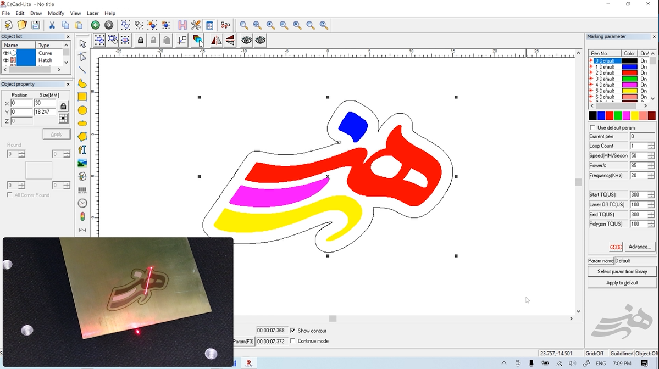Select the Hatch tool in the toolbar
The width and height of the screenshot is (659, 369).
click(182, 25)
